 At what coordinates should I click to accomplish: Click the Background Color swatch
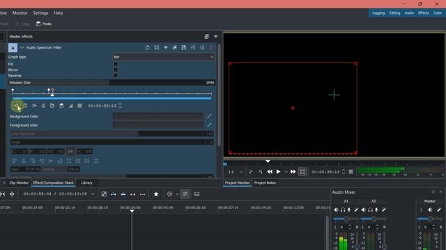point(158,116)
